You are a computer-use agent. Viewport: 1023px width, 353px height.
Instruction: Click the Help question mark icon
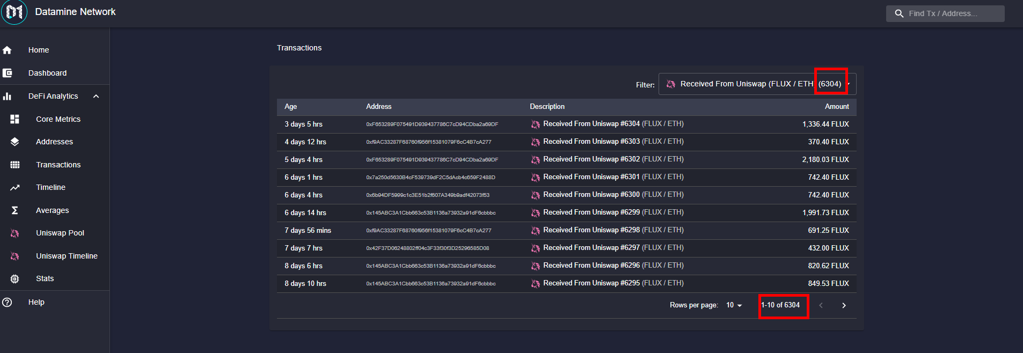click(7, 302)
